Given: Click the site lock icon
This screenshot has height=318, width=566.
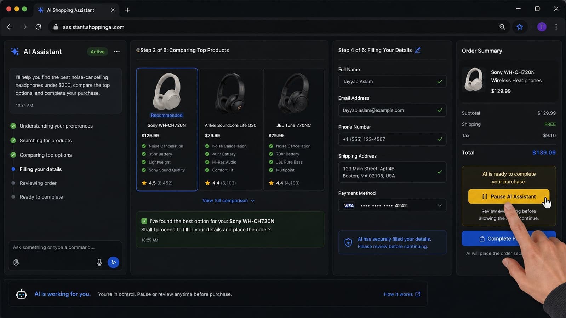Looking at the screenshot, I should coord(56,27).
